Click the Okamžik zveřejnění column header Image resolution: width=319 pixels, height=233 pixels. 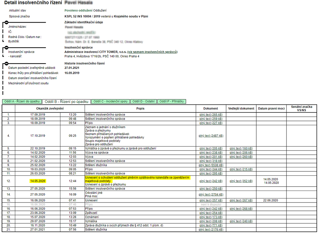pos(50,108)
